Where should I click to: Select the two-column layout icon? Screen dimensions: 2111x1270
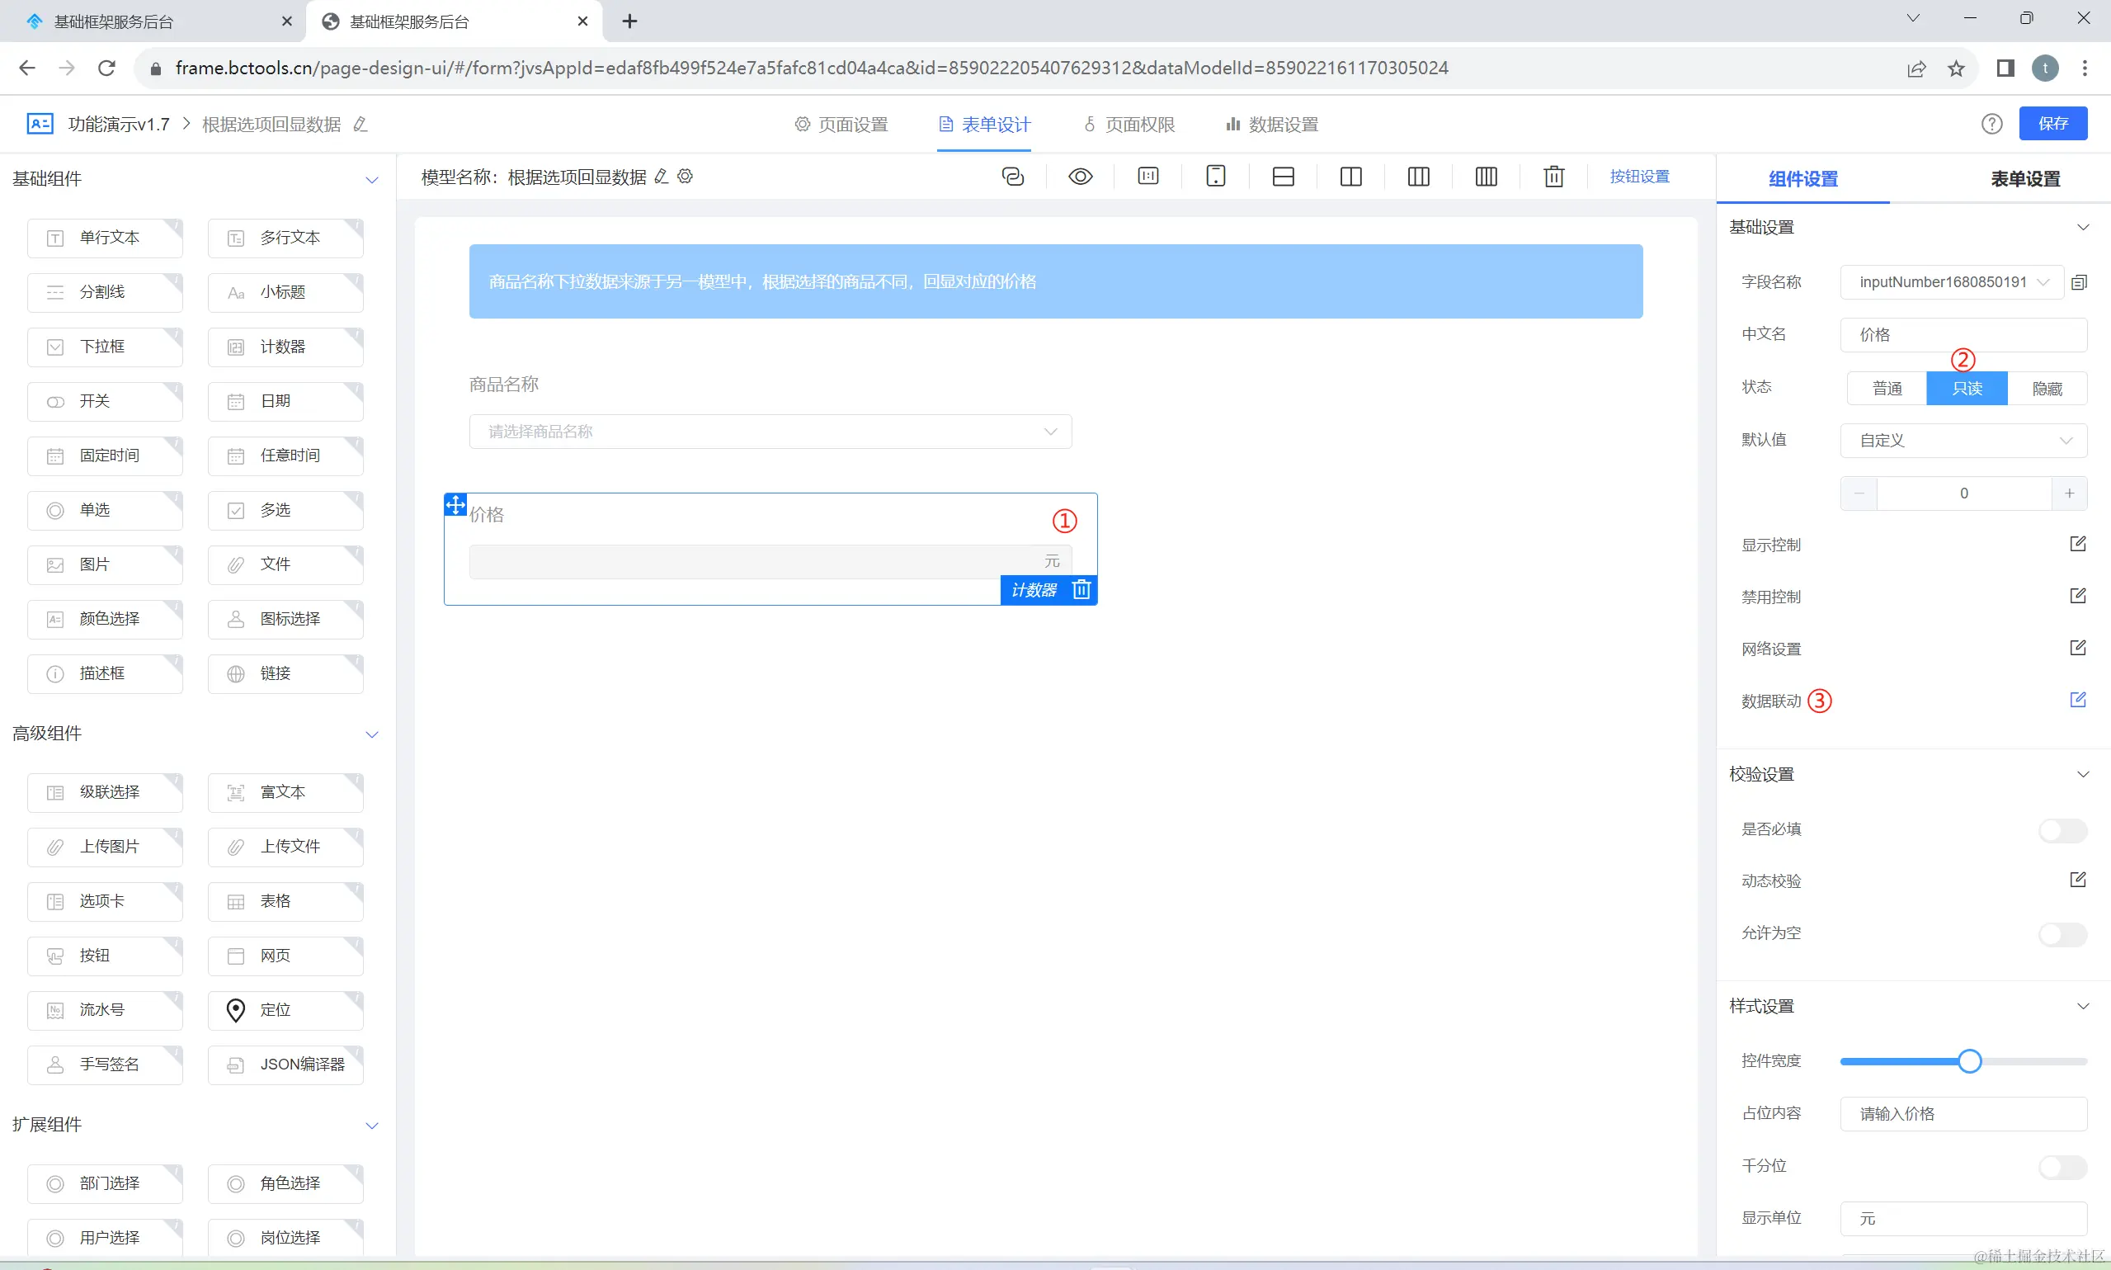click(1350, 177)
